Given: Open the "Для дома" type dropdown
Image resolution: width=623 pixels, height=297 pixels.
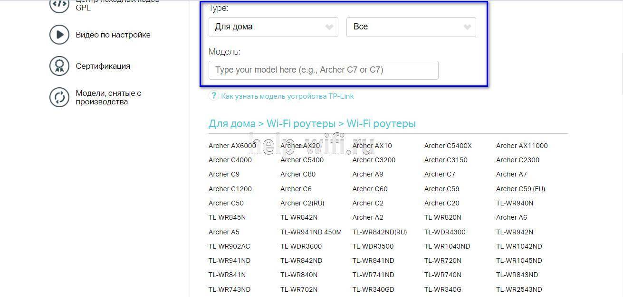Looking at the screenshot, I should tap(273, 27).
